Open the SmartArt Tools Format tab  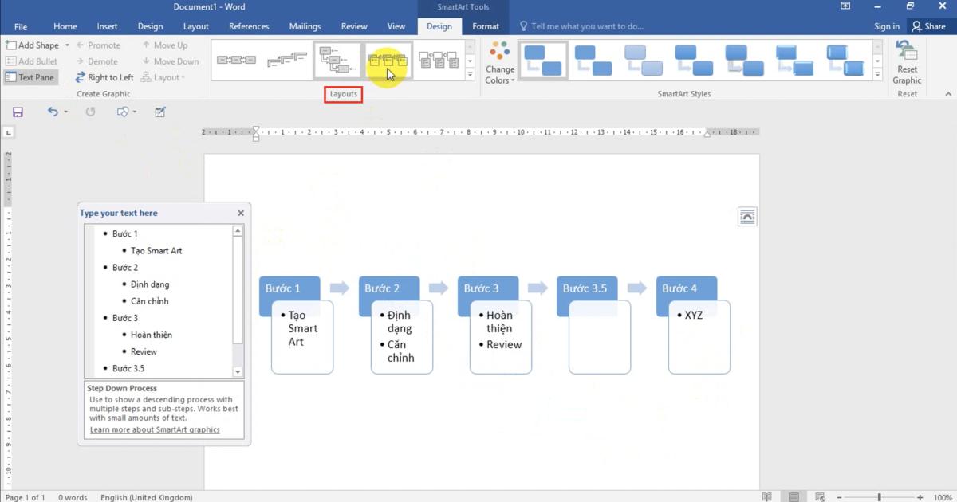[486, 26]
